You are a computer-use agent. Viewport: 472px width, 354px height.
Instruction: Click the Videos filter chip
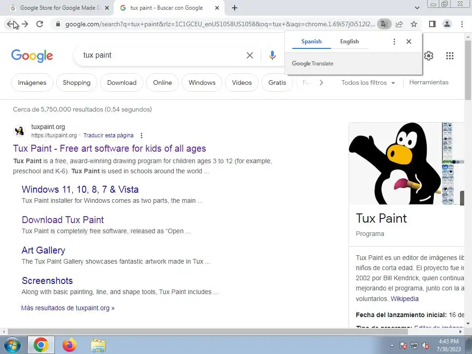242,83
